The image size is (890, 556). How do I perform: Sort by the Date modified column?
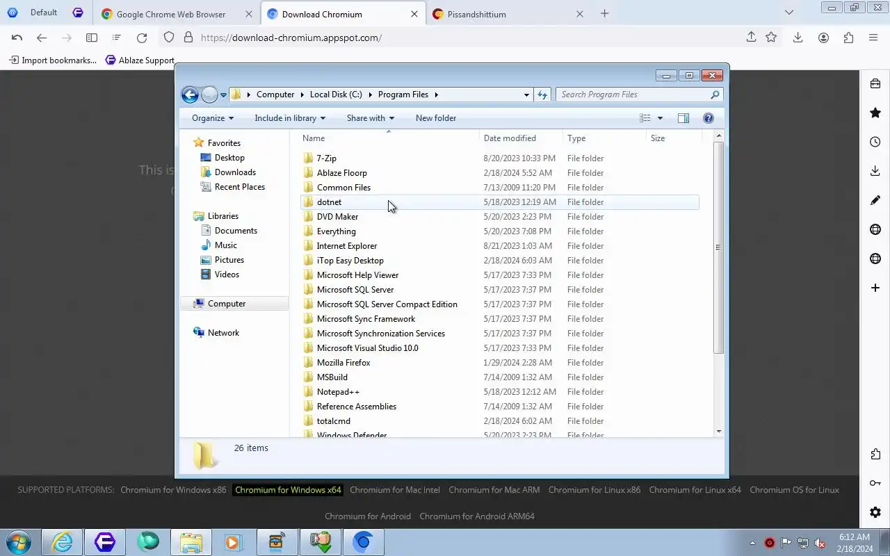coord(521,138)
